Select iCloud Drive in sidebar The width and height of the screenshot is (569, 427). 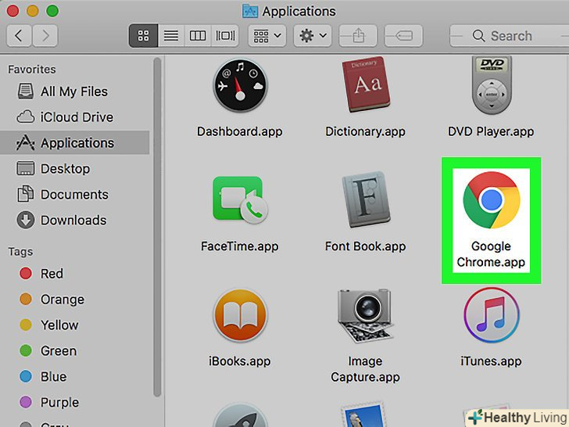click(77, 117)
